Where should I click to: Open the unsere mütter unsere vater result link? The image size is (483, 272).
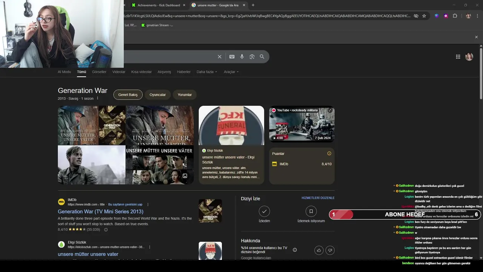coord(88,254)
